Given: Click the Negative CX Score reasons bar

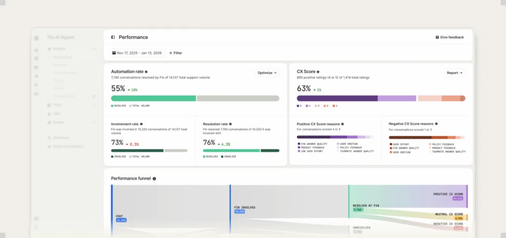Looking at the screenshot, I should pyautogui.click(x=427, y=137).
